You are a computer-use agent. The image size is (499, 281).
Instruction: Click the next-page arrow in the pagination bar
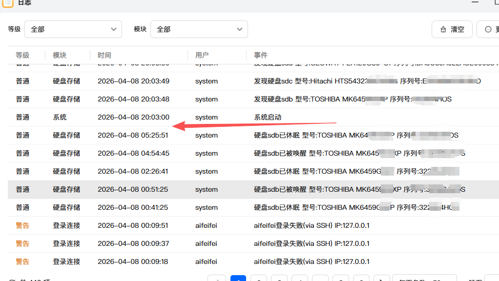click(382, 279)
